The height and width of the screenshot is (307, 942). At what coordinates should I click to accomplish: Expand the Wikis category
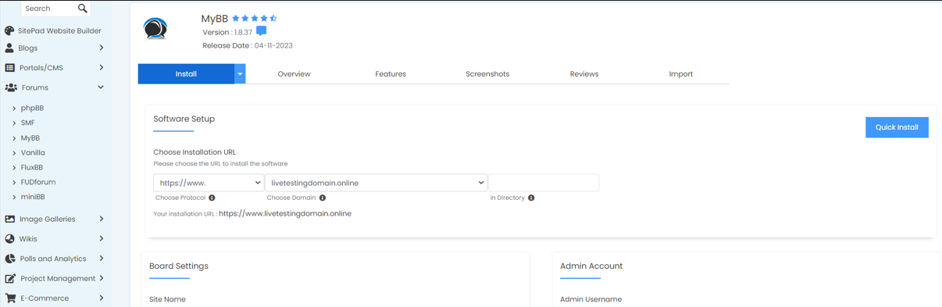point(101,239)
